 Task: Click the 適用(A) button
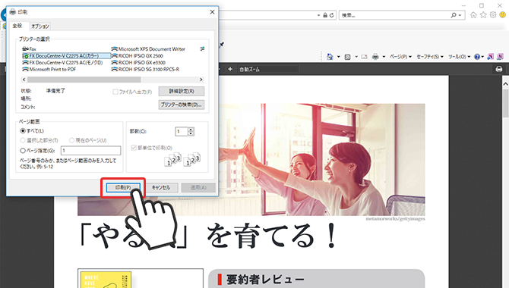tap(198, 187)
